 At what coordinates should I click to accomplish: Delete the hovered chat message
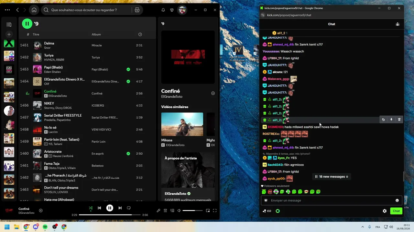[x=399, y=120]
